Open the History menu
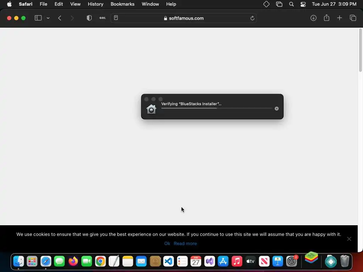363x272 pixels. pos(95,4)
